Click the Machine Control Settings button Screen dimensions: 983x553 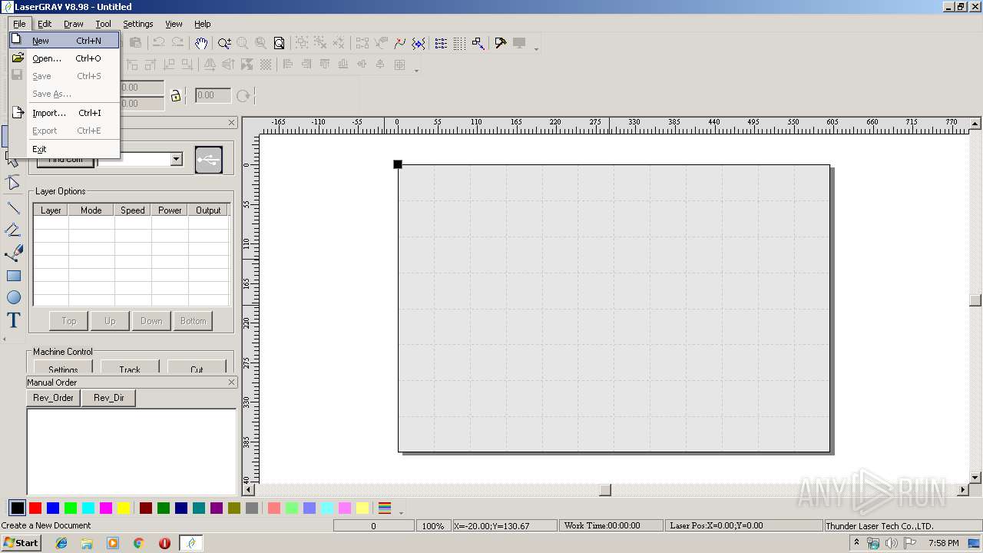click(63, 368)
